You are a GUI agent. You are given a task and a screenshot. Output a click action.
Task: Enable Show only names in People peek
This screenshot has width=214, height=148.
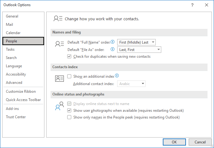[x=69, y=117]
